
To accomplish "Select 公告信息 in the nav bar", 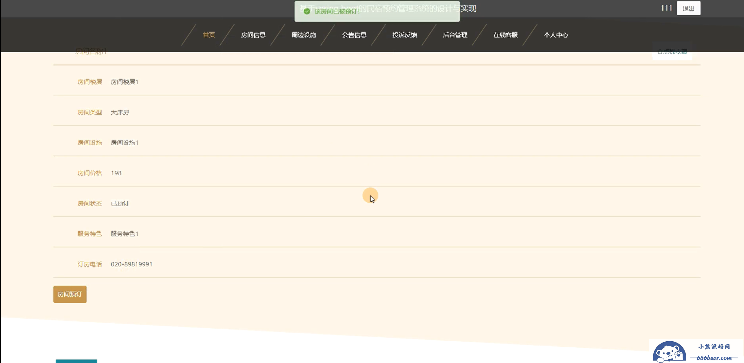I will click(354, 35).
